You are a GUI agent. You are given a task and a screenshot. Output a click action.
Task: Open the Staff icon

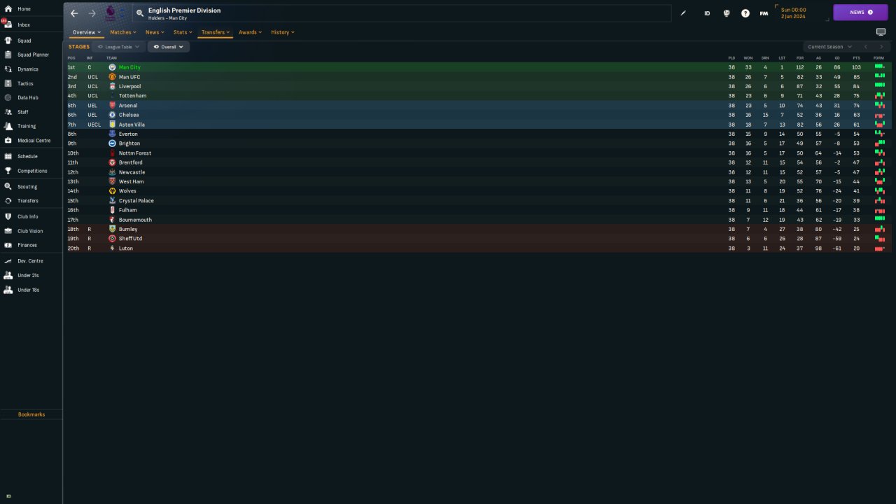click(8, 112)
